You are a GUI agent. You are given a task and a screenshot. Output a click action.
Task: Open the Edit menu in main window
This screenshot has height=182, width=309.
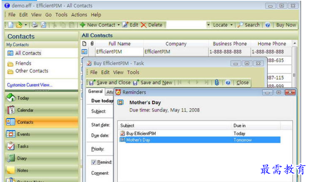point(23,15)
